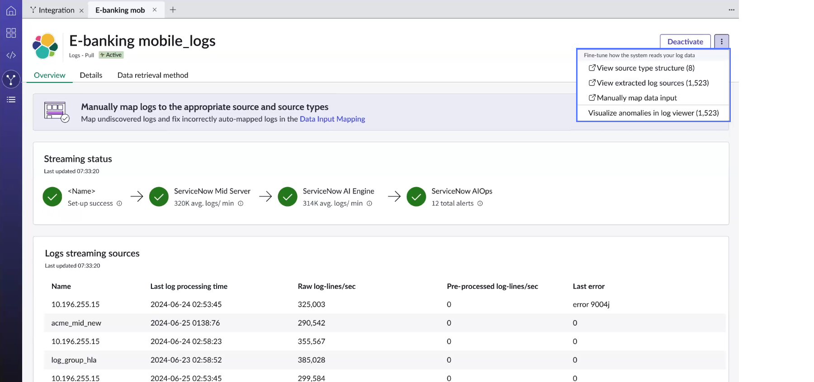Add a new tab with the plus icon
The image size is (814, 382).
[x=173, y=9]
